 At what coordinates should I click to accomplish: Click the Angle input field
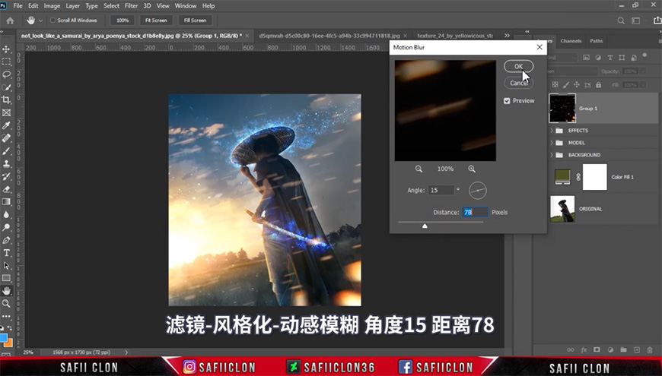click(x=441, y=191)
